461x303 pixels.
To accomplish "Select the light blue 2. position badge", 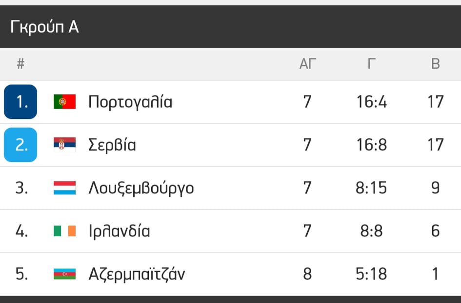I will 20,145.
